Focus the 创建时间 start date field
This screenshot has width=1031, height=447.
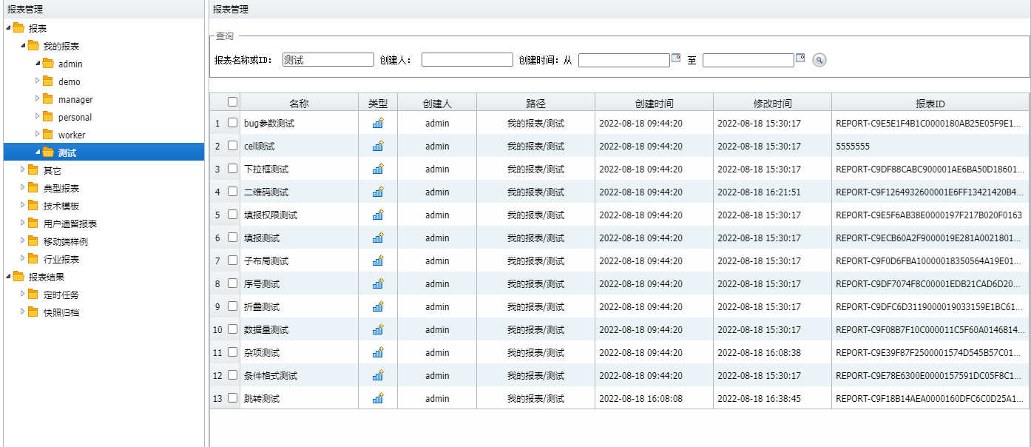(x=623, y=60)
